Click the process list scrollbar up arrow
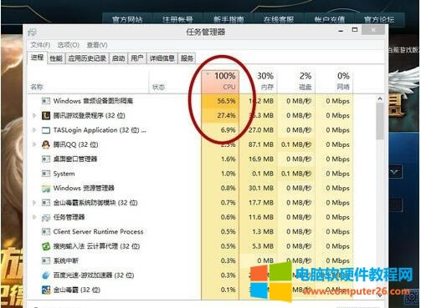This screenshot has width=421, height=308. click(380, 98)
